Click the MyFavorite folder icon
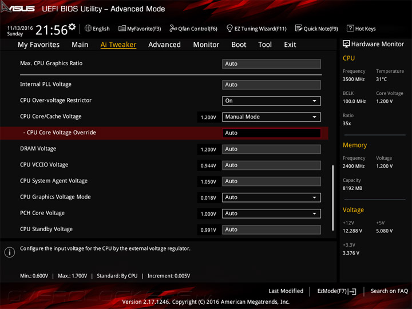Image resolution: width=412 pixels, height=309 pixels. click(122, 28)
